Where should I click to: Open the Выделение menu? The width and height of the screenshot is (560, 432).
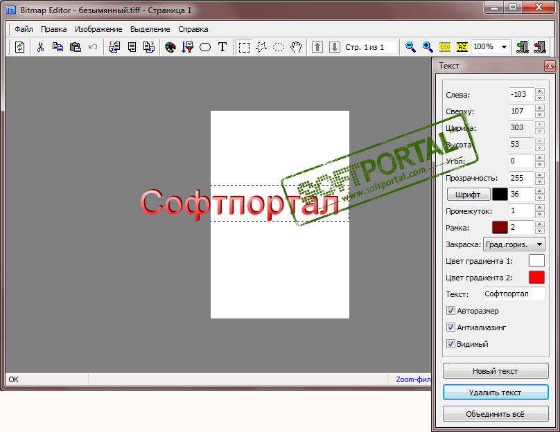[150, 29]
